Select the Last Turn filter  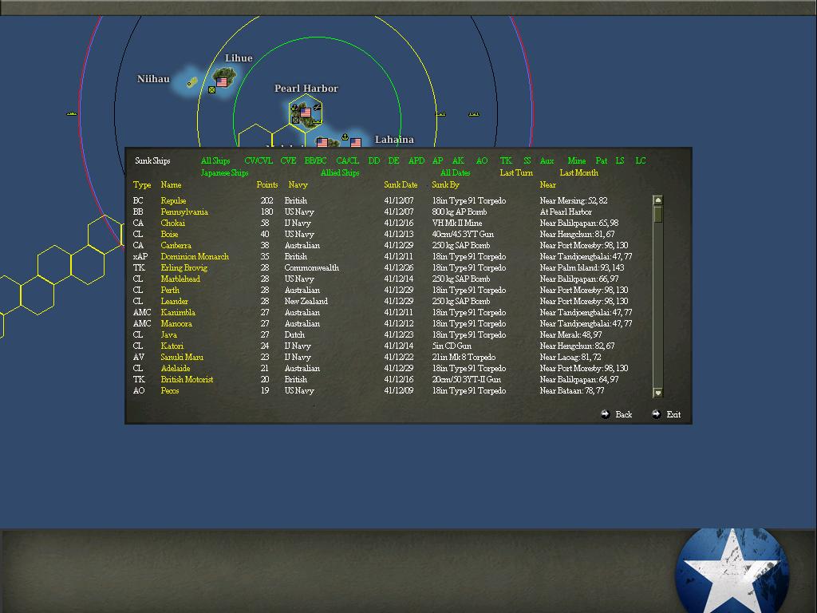point(516,172)
